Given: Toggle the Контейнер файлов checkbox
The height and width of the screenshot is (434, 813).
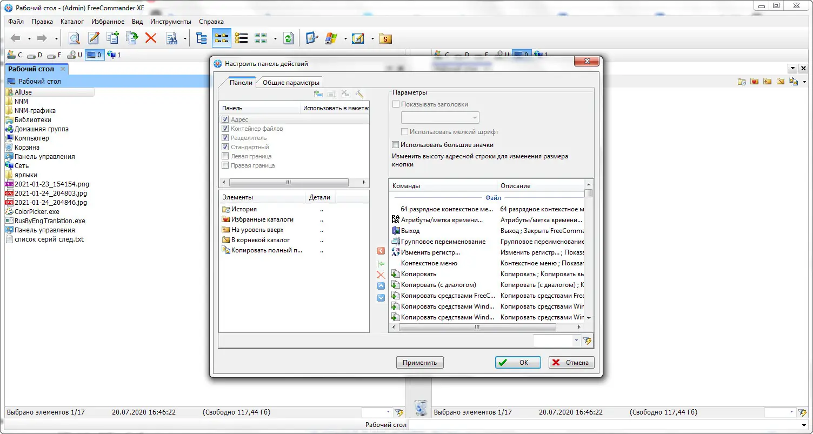Looking at the screenshot, I should (225, 129).
